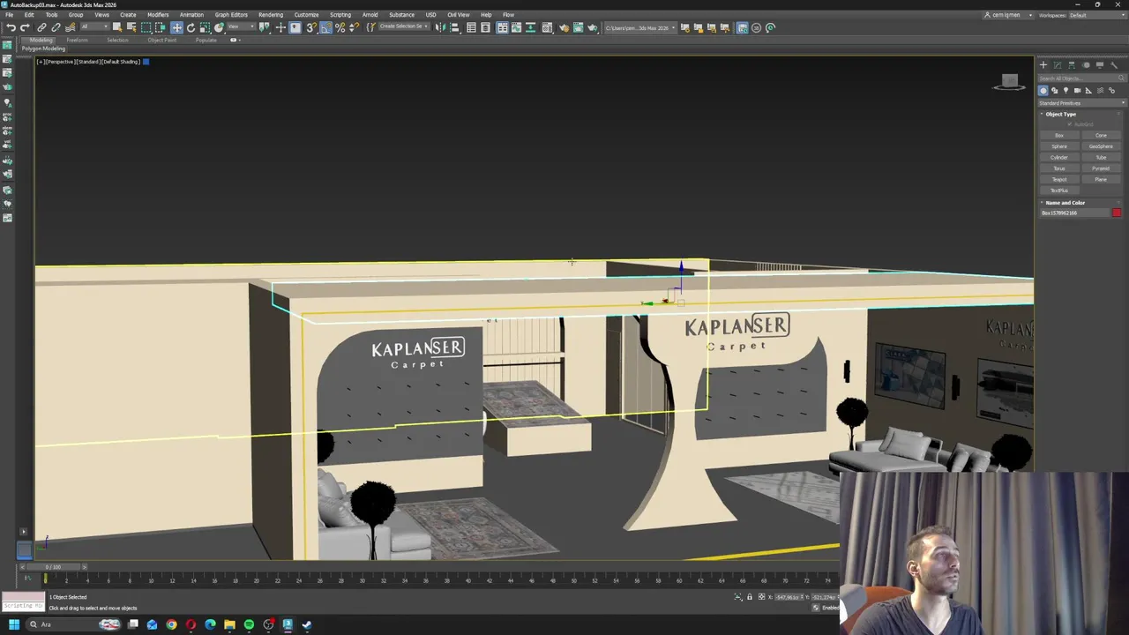
Task: Switch to the Populate ribbon tab
Action: point(206,40)
